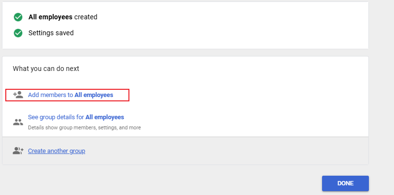394x195 pixels.
Task: Click green checkmark beside All employees created
Action: pyautogui.click(x=18, y=17)
